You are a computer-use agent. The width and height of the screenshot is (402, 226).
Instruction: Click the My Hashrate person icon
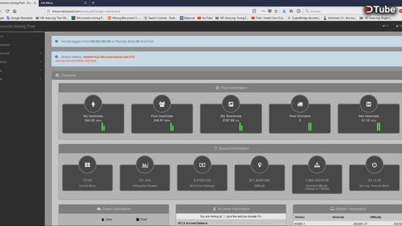93,104
